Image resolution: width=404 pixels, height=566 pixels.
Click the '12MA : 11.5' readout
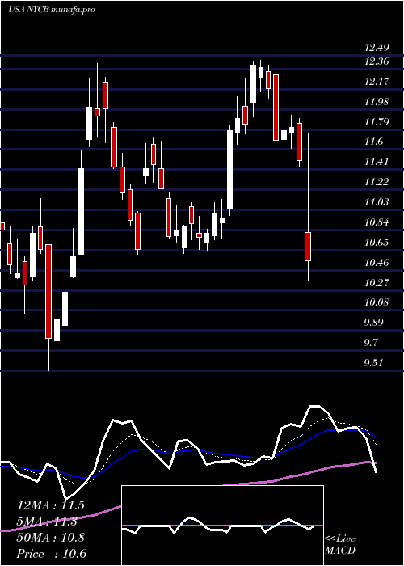50,505
